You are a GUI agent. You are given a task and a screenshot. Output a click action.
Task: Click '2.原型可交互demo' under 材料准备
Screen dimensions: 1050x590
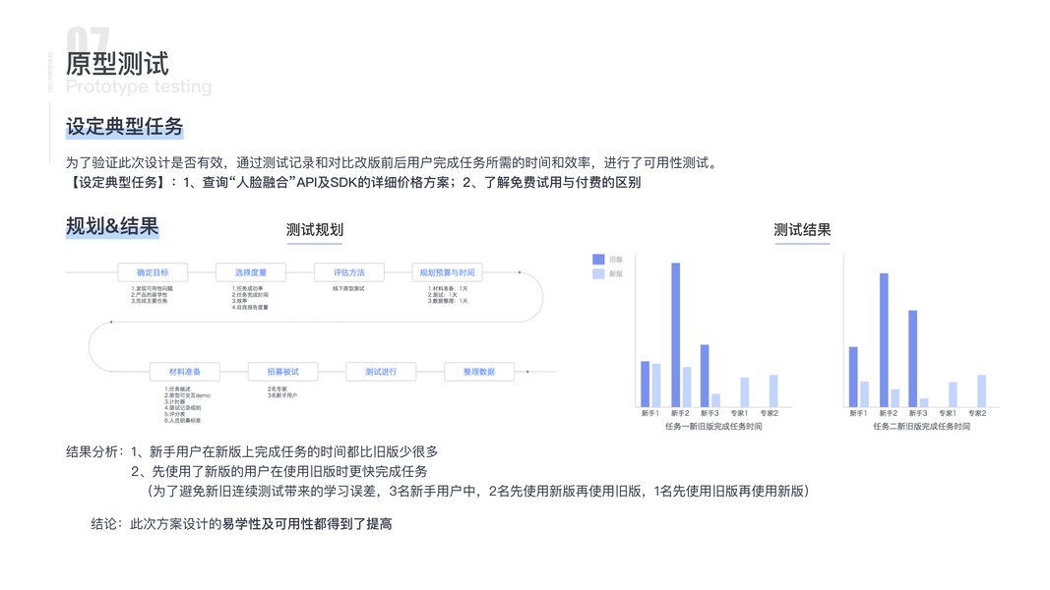click(x=188, y=395)
